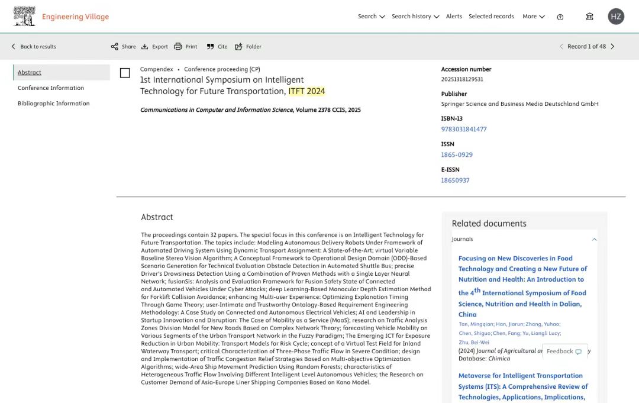The height and width of the screenshot is (403, 639).
Task: Collapse the Journals related documents section
Action: (594, 240)
